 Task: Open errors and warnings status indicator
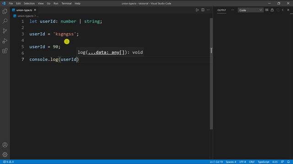point(8,162)
